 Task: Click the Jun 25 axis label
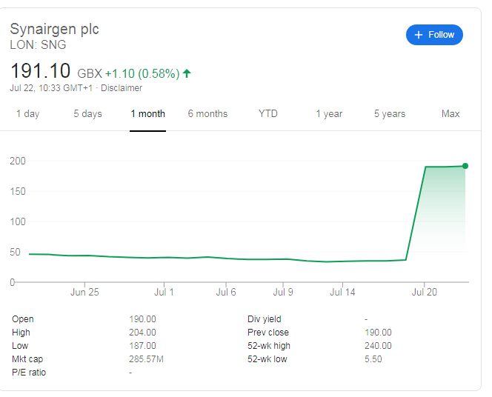coord(84,293)
